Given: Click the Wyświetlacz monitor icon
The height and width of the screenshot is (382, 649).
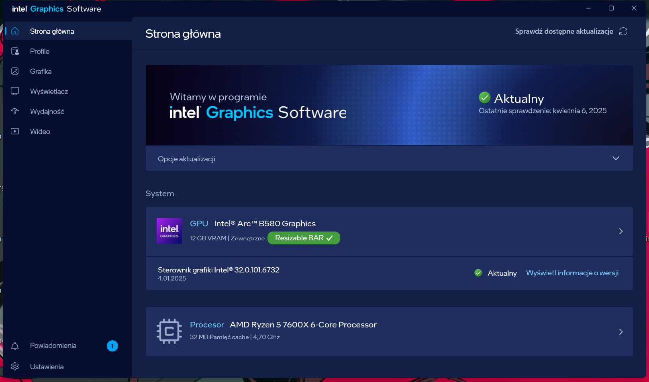Looking at the screenshot, I should point(15,91).
